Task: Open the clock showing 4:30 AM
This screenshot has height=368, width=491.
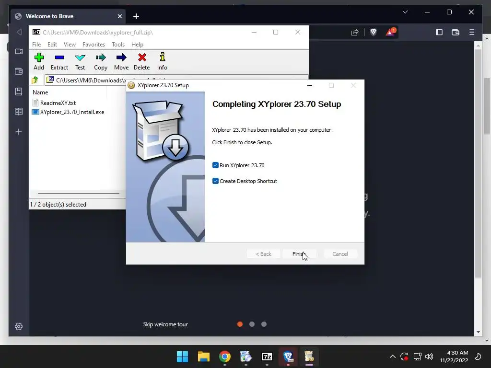Action: (x=454, y=356)
